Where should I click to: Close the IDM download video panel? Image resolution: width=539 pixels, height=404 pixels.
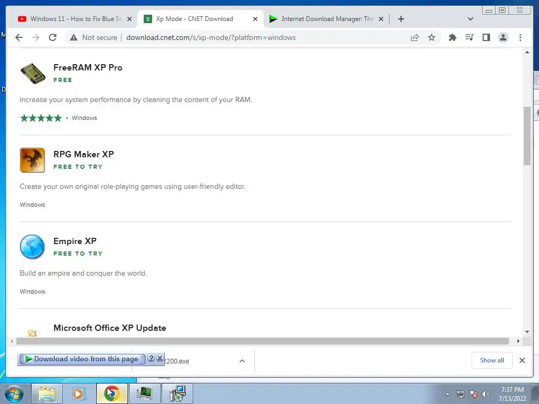[x=160, y=358]
